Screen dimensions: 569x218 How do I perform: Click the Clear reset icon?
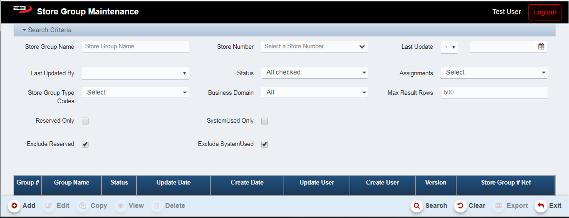pyautogui.click(x=461, y=205)
